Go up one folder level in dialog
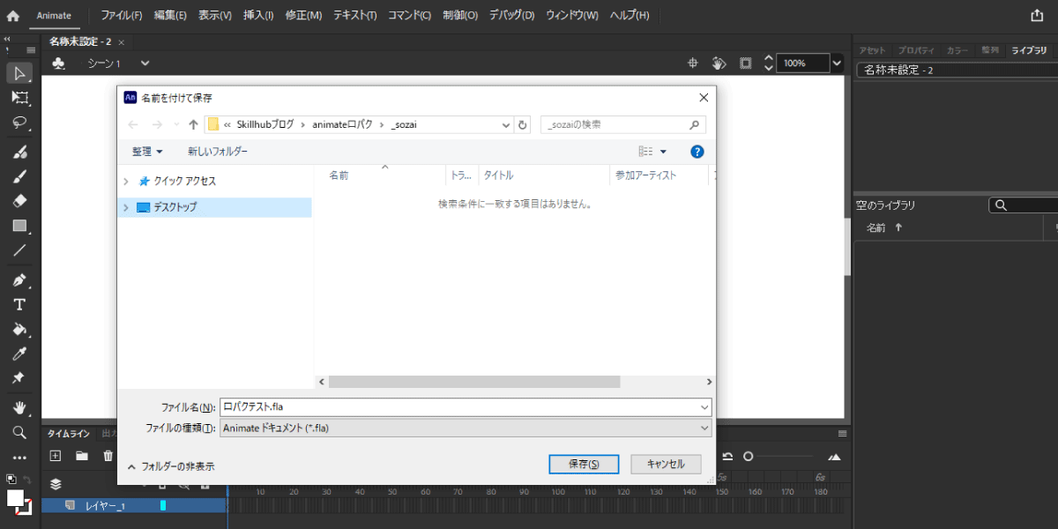The image size is (1058, 529). pos(193,125)
